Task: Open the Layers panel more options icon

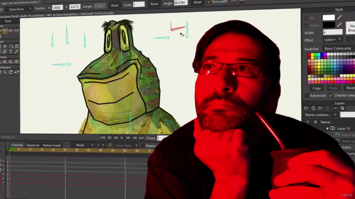Action: 335,108
